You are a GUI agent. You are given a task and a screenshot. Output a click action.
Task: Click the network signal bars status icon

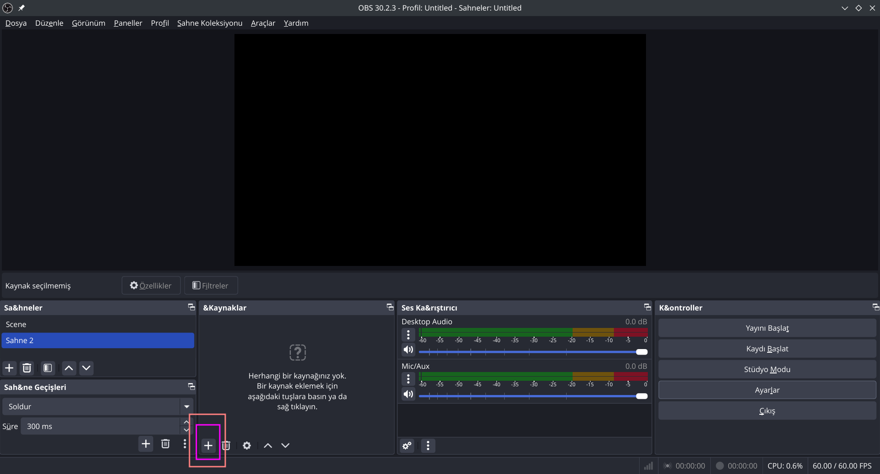point(648,466)
